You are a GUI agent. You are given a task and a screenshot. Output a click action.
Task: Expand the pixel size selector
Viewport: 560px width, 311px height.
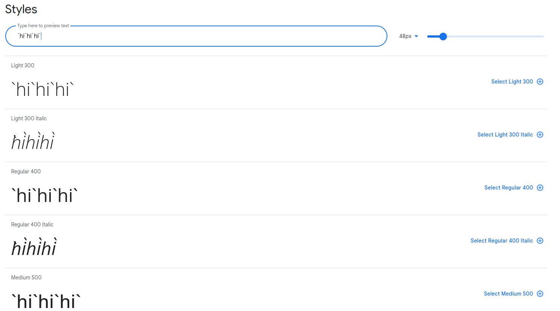[x=408, y=36]
